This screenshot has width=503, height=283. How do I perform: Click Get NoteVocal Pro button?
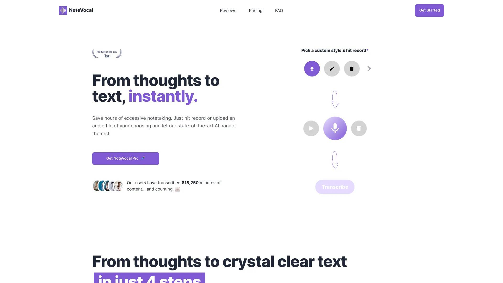pos(125,158)
